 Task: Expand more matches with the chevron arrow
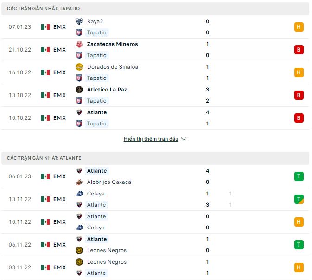click(x=184, y=139)
